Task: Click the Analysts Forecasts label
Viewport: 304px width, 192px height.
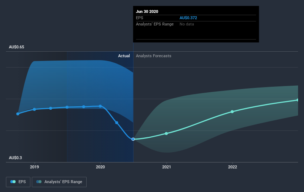Action: 154,56
